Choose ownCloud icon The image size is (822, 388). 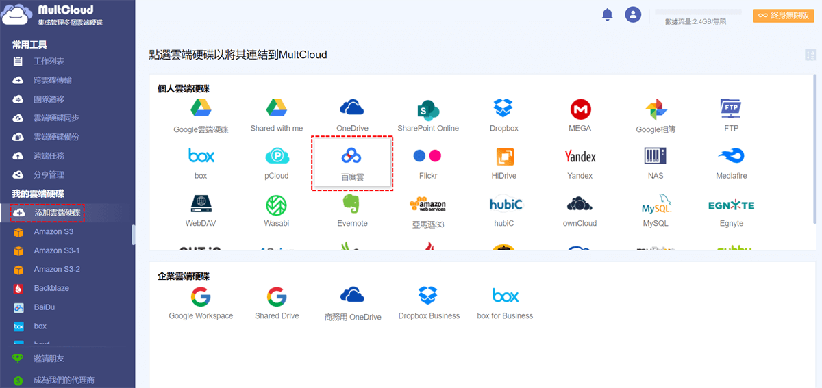pyautogui.click(x=580, y=204)
